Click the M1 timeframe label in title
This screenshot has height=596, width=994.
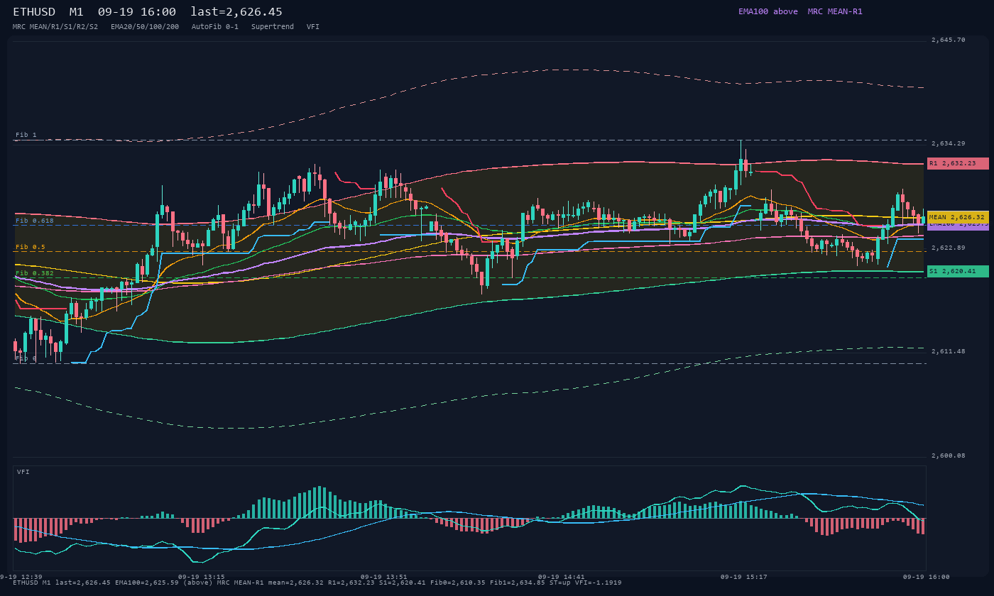pos(77,12)
